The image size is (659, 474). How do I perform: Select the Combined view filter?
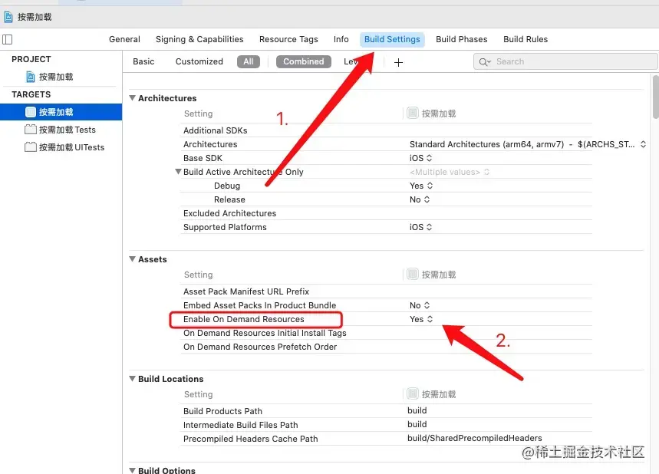[x=304, y=61]
